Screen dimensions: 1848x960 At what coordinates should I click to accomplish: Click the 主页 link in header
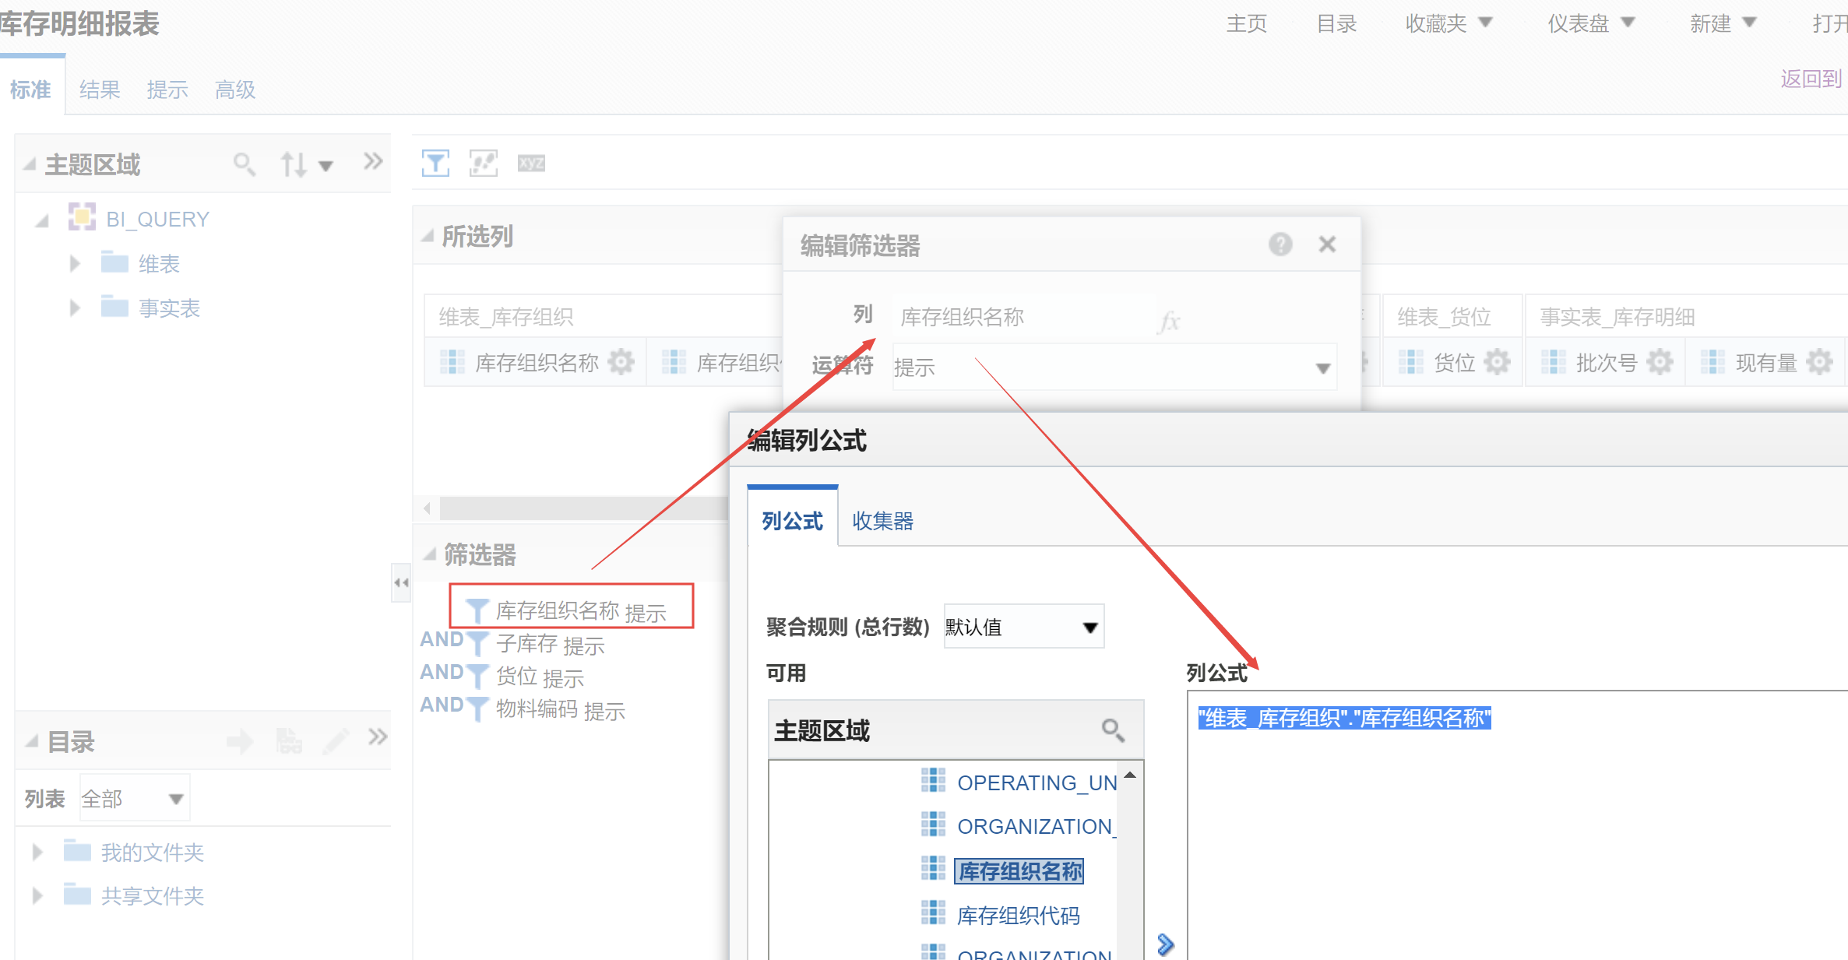click(1246, 23)
